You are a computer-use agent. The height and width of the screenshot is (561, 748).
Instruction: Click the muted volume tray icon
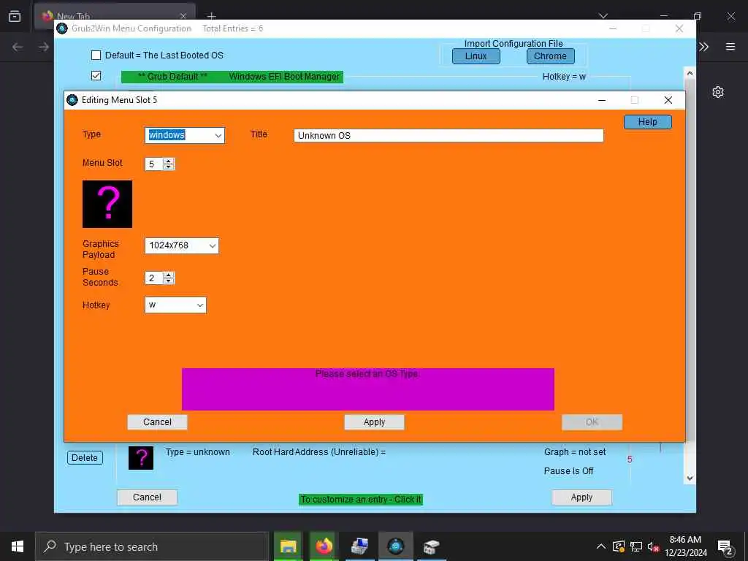(653, 546)
